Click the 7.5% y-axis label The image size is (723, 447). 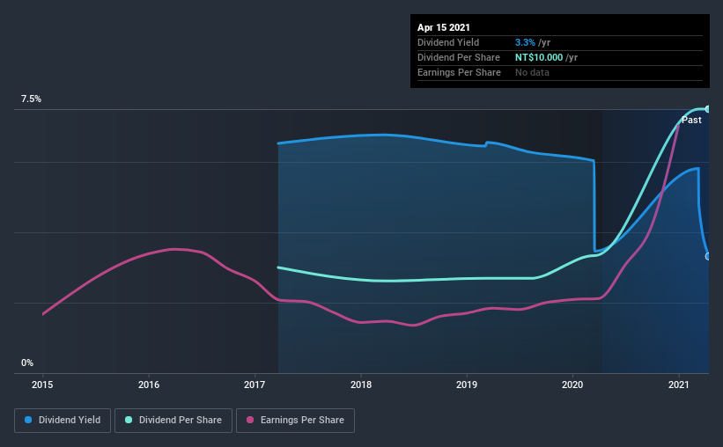coord(31,99)
